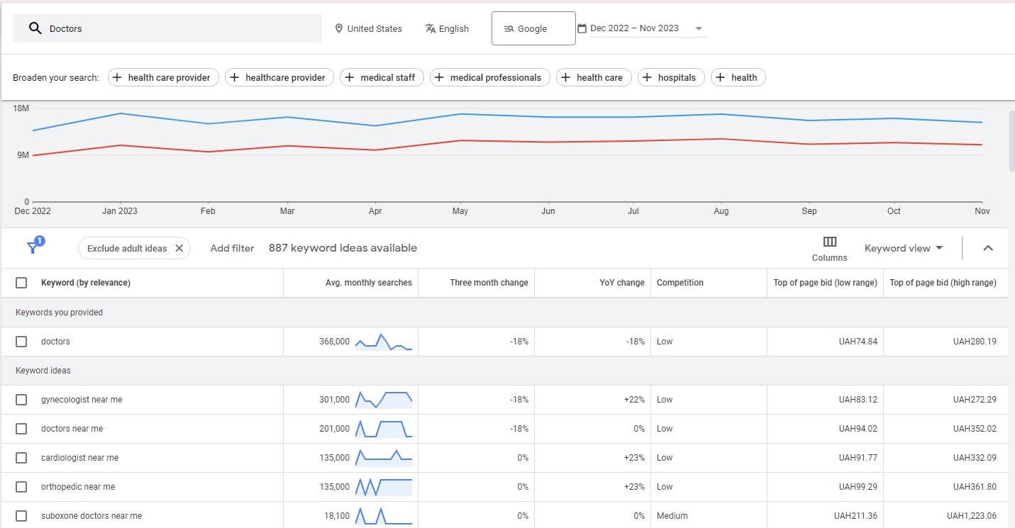Click plus icon on health care chip
Image resolution: width=1015 pixels, height=528 pixels.
tap(565, 77)
